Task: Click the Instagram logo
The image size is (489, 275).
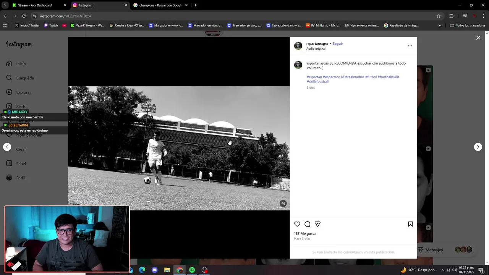Action: click(19, 44)
